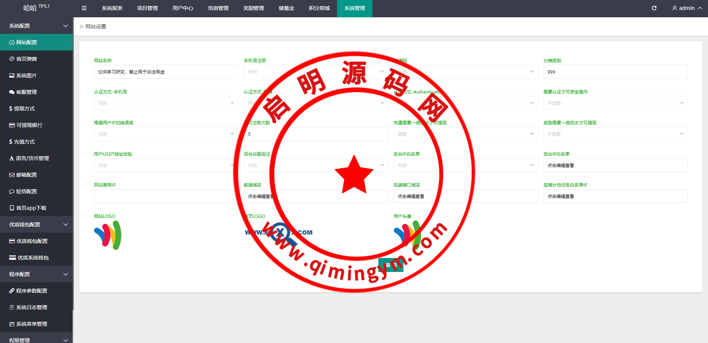Viewport: 708px width, 343px height.
Task: Open 程序参数配置 sidebar item
Action: 32,291
